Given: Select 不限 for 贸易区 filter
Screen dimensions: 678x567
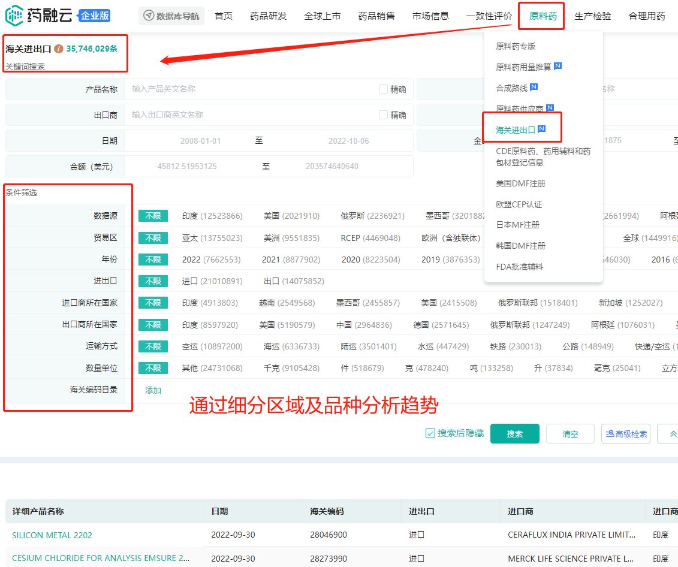Looking at the screenshot, I should click(x=153, y=238).
